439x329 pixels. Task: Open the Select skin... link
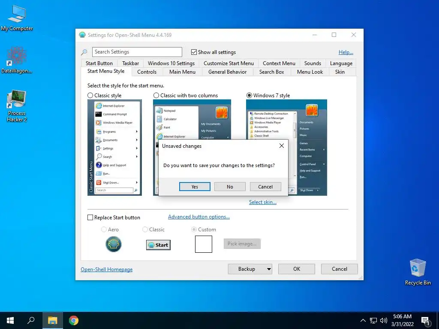[263, 202]
